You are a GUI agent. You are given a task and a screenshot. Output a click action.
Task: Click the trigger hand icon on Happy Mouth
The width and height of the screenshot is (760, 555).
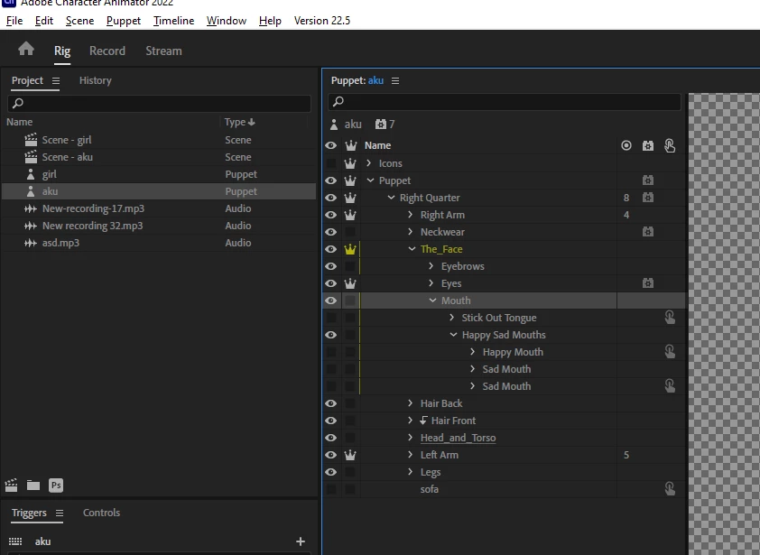coord(670,351)
